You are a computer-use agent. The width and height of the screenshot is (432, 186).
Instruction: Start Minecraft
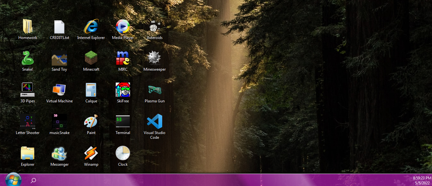click(x=91, y=61)
